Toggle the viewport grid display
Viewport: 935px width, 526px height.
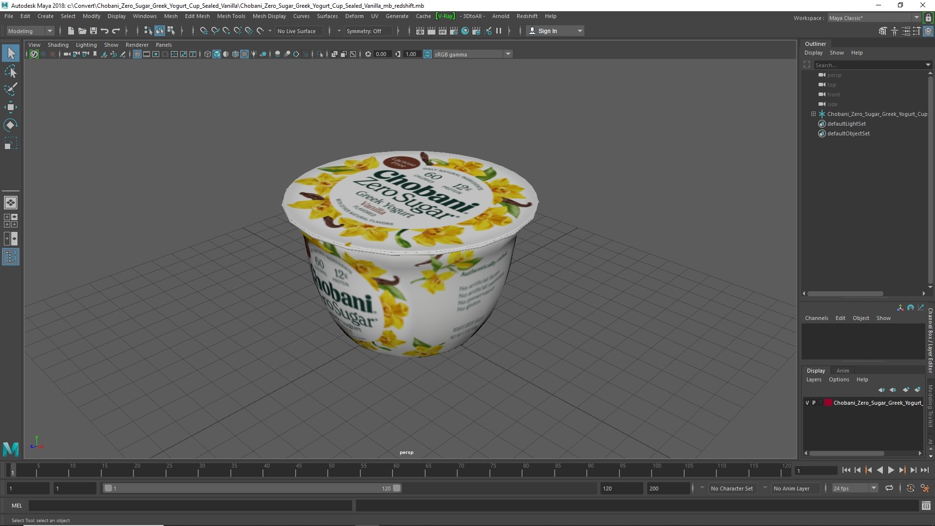click(x=137, y=54)
